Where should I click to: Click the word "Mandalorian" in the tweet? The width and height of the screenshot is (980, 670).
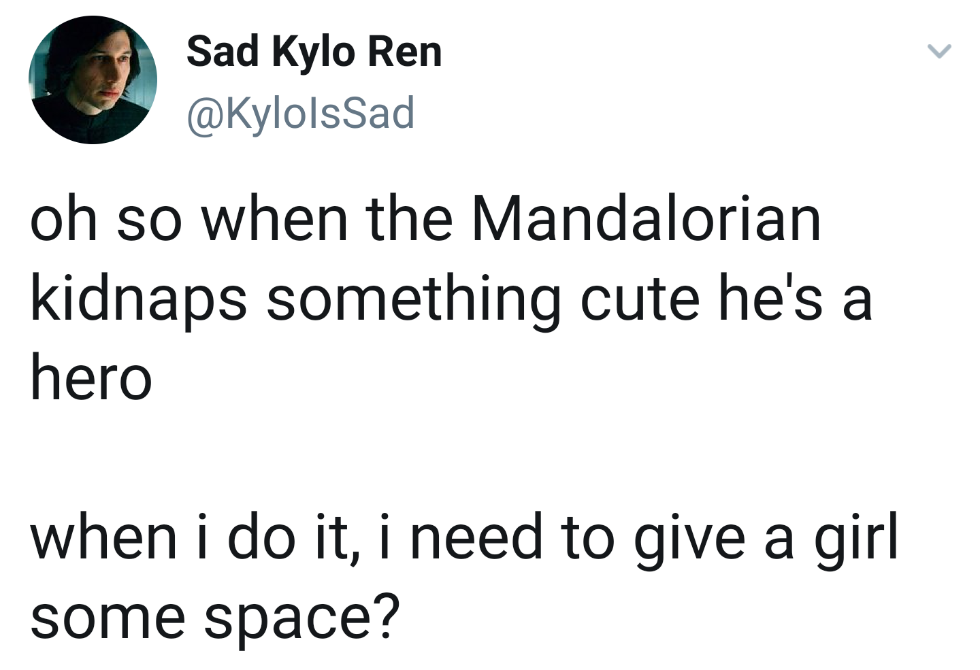point(646,220)
